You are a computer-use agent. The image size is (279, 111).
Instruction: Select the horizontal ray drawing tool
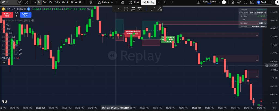click(x=120, y=9)
